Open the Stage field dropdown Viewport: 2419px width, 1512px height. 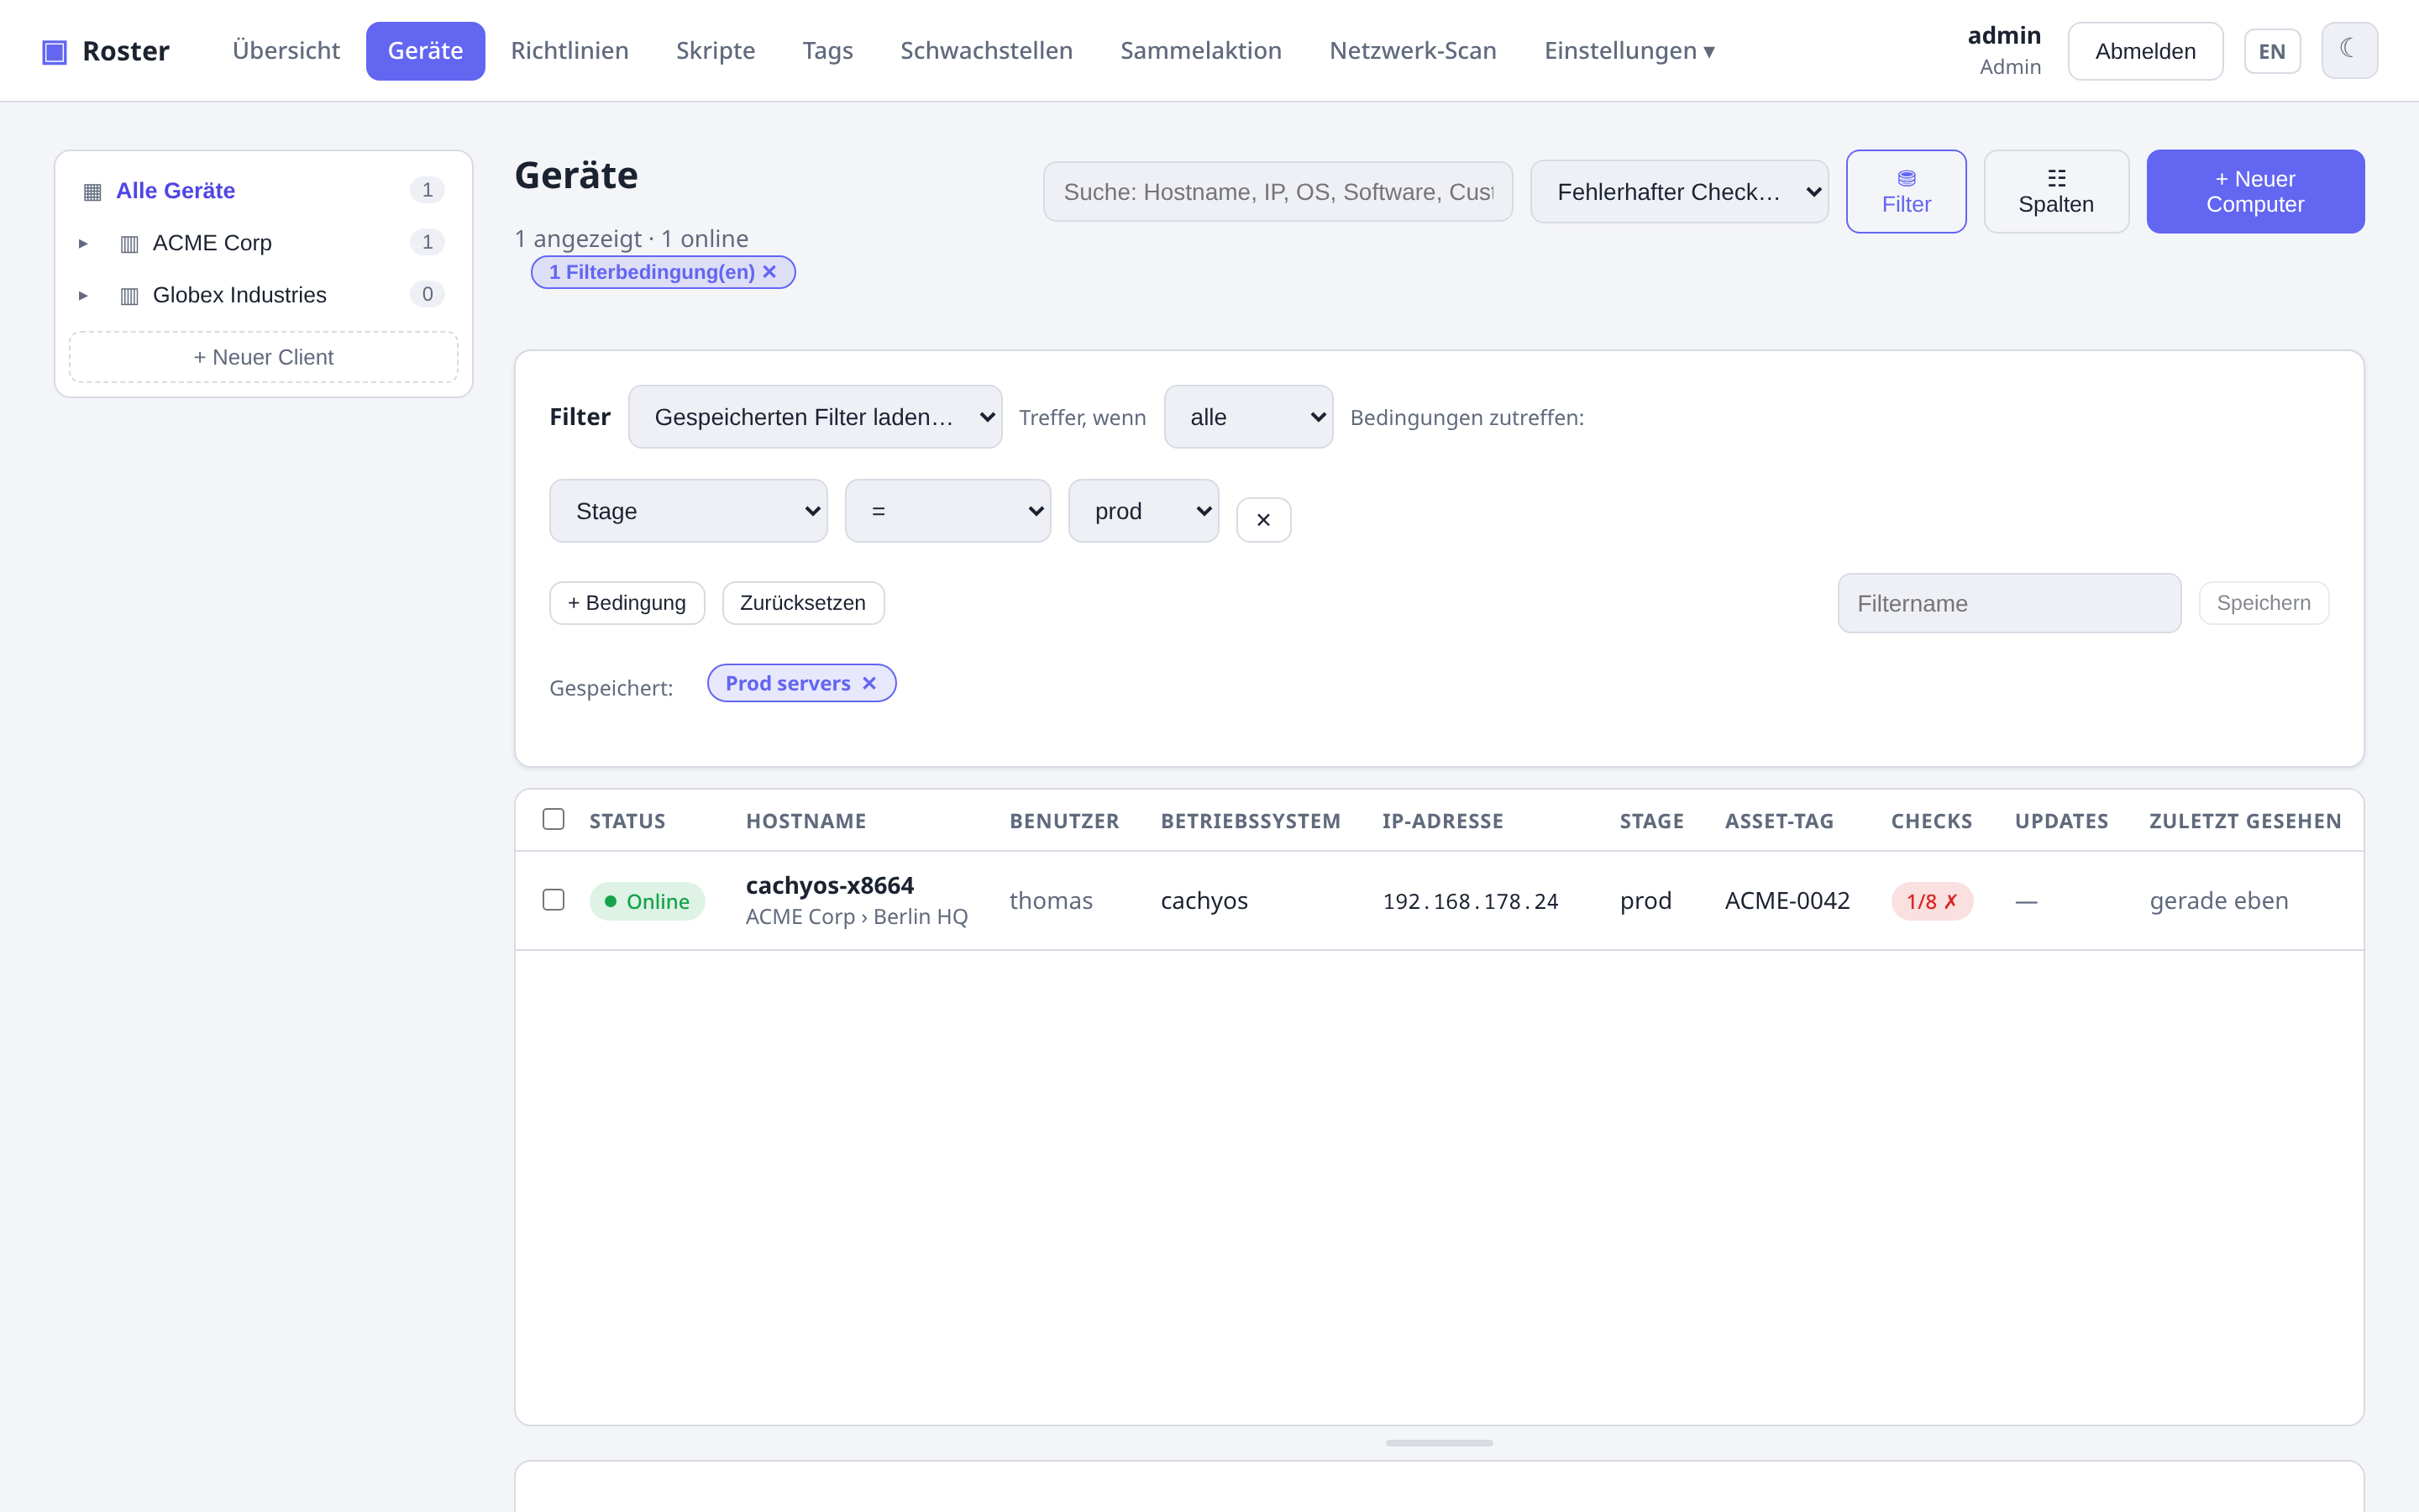pos(688,511)
